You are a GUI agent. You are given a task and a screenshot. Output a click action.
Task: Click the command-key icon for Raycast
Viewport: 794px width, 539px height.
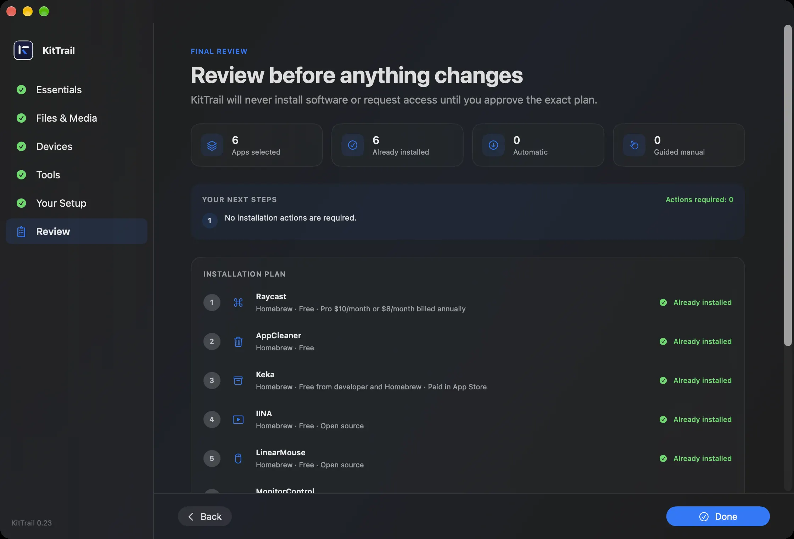tap(238, 302)
